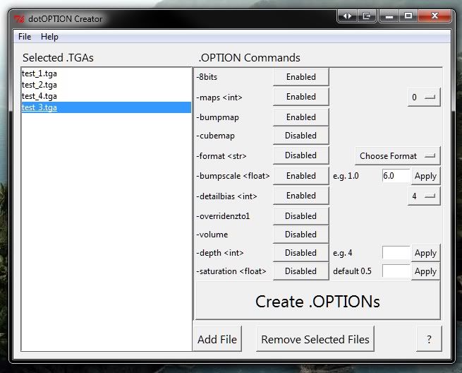Toggle the -overridenzto1 Disabled button
This screenshot has height=373, width=462.
[x=301, y=216]
